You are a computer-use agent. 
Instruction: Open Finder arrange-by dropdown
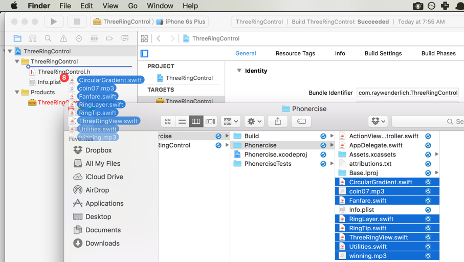tap(231, 121)
